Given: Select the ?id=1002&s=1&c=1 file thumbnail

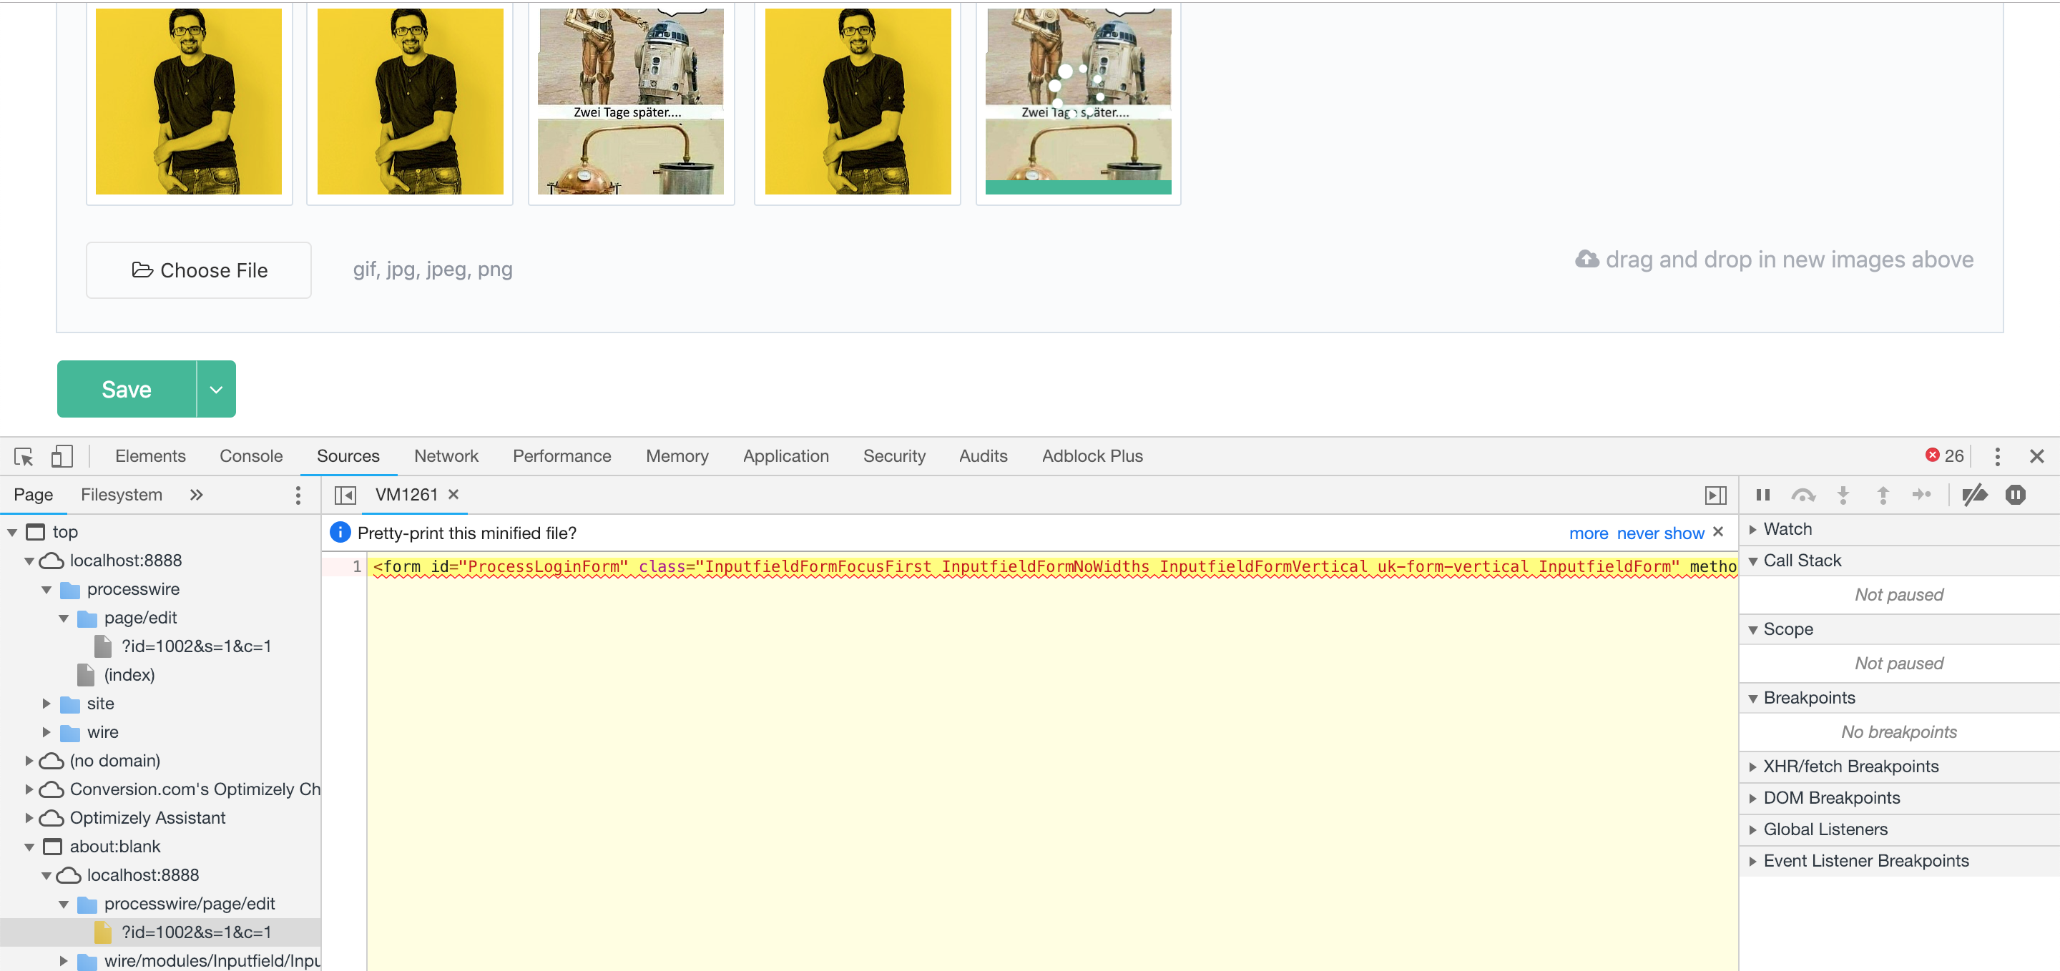Looking at the screenshot, I should click(x=197, y=932).
